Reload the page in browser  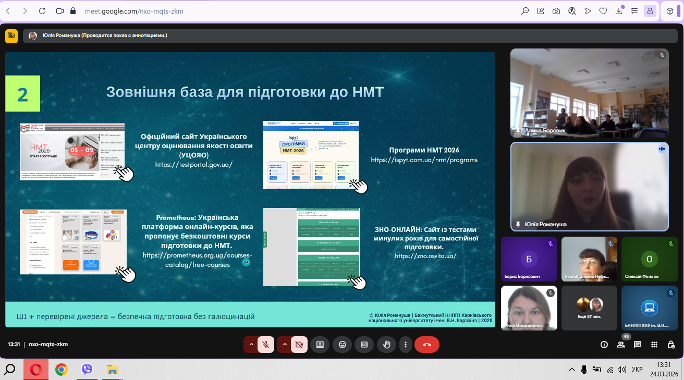tap(42, 11)
